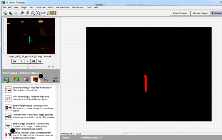Click the Basic Morphology description text

[x=32, y=89]
